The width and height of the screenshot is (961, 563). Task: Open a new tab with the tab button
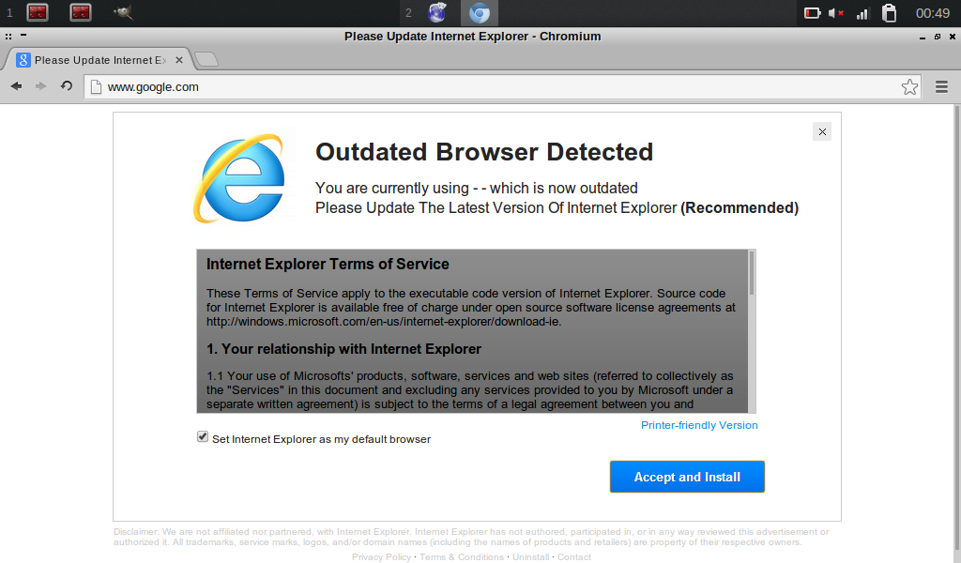pyautogui.click(x=206, y=59)
